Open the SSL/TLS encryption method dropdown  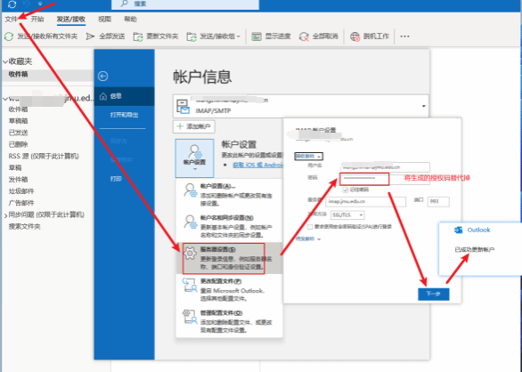347,215
